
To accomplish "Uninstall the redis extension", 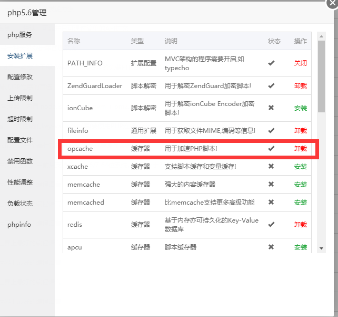I will (x=301, y=225).
